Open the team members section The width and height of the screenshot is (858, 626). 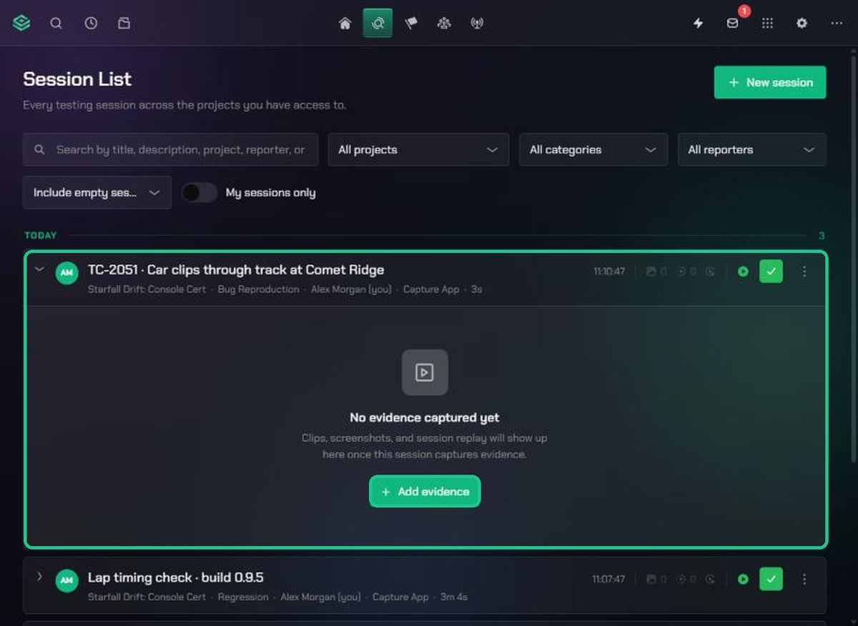coord(444,24)
